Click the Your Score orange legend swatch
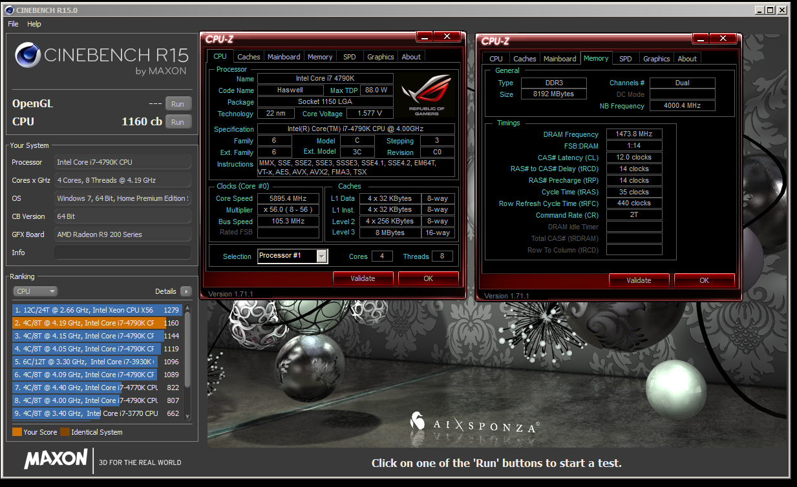 [17, 432]
